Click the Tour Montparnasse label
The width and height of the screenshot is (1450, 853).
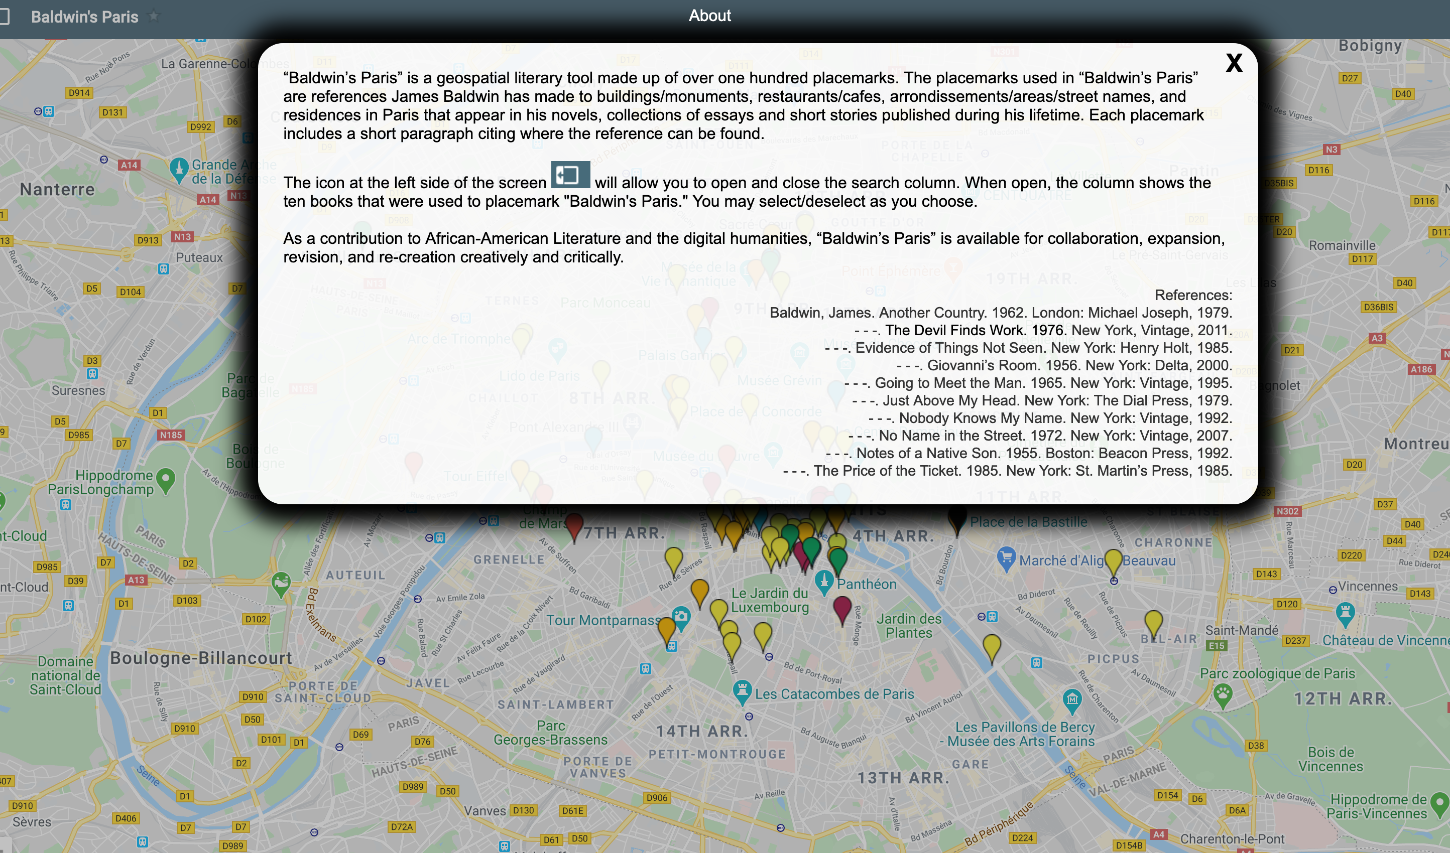click(603, 620)
